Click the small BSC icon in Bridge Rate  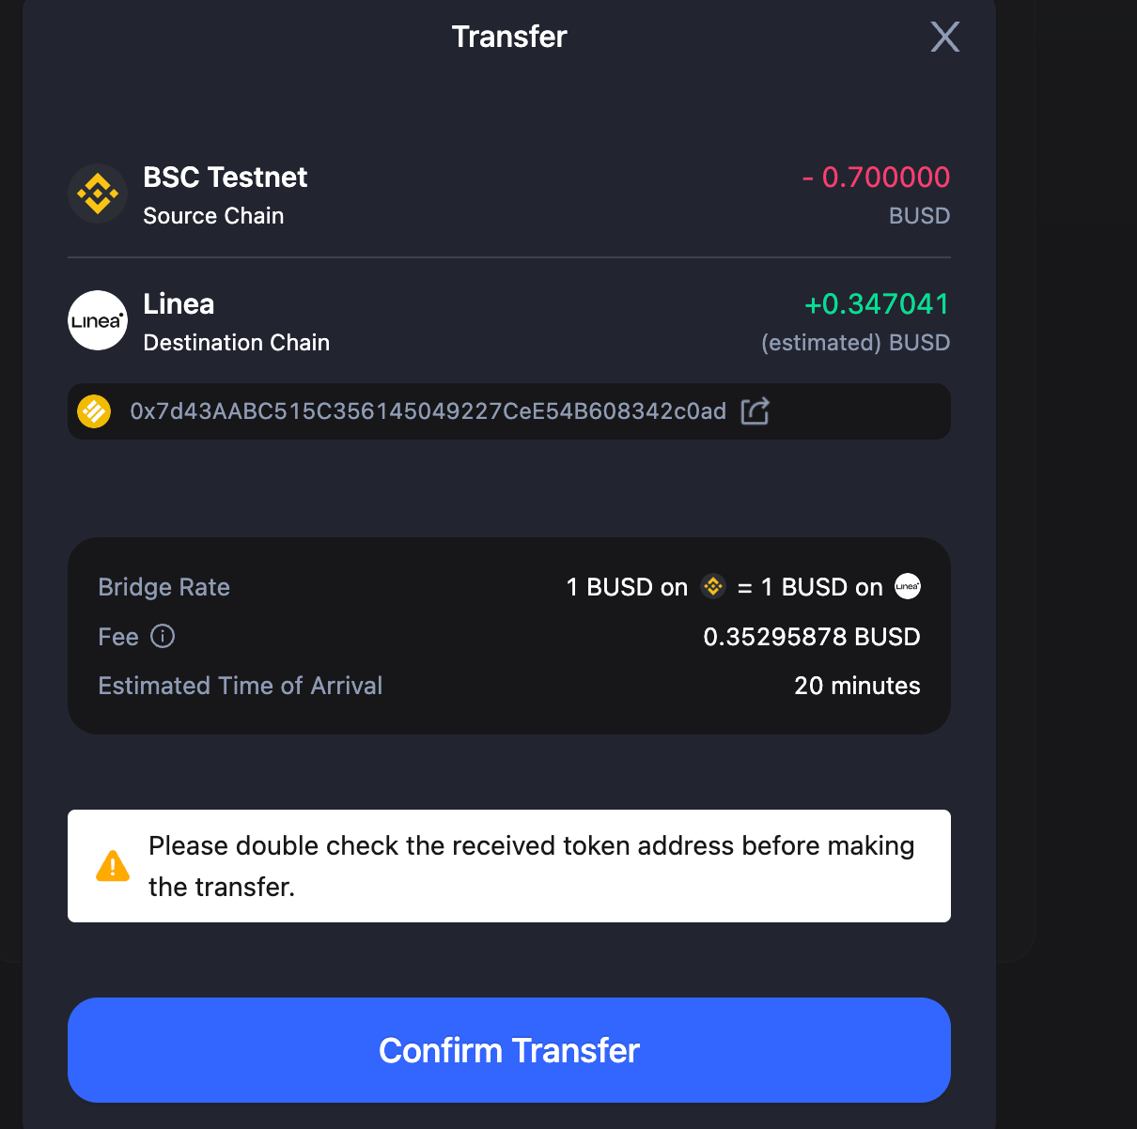[x=713, y=586]
